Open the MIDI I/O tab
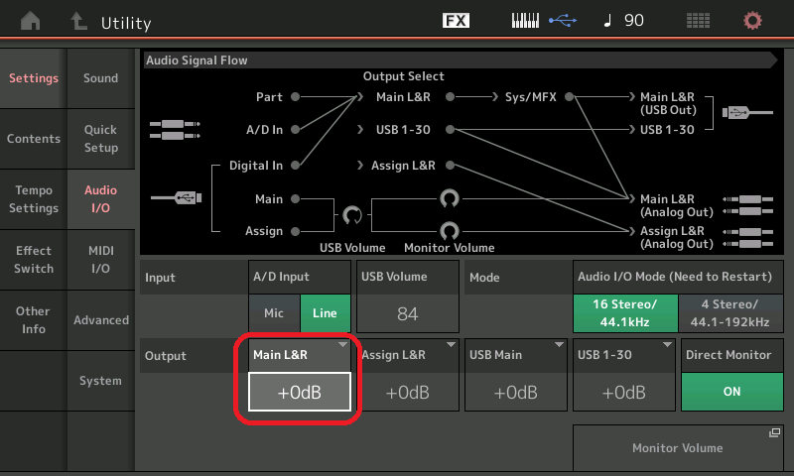This screenshot has height=476, width=794. 100,260
